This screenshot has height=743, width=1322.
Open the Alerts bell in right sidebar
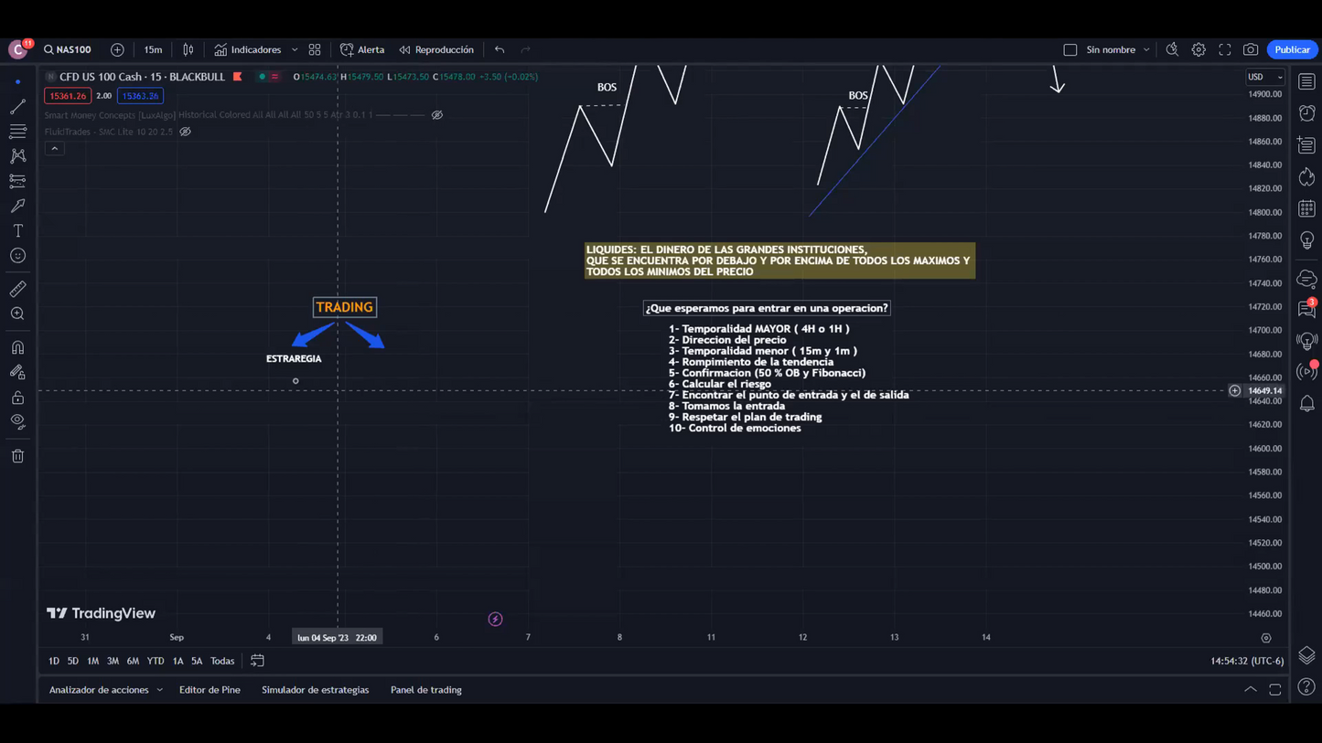pos(1306,404)
